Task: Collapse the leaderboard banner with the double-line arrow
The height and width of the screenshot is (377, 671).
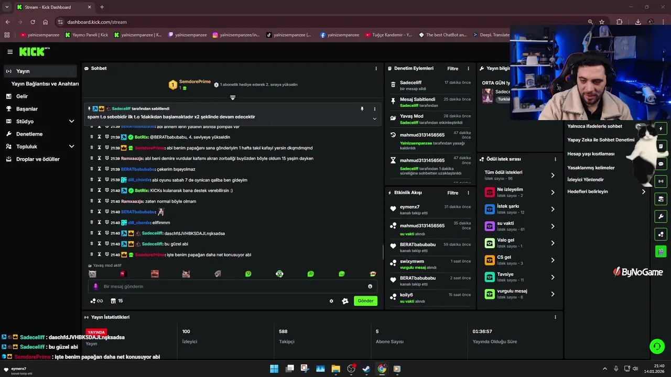Action: (233, 98)
